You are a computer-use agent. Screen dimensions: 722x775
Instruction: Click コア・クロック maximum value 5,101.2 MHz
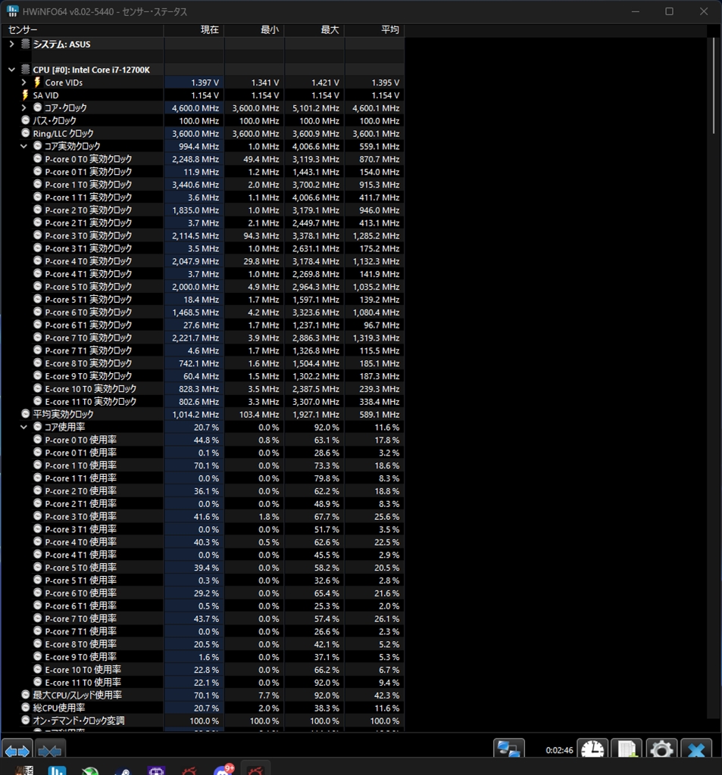(x=316, y=108)
